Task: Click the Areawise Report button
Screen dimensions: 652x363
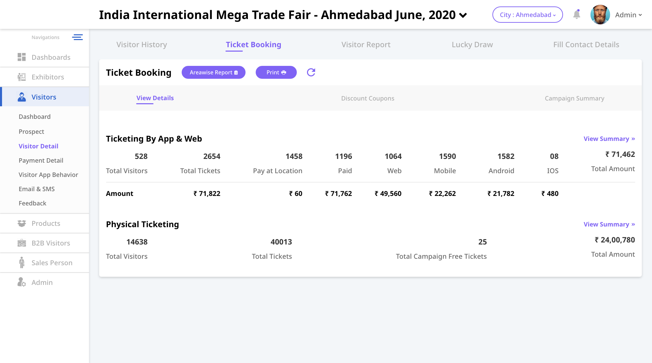Action: pyautogui.click(x=213, y=72)
